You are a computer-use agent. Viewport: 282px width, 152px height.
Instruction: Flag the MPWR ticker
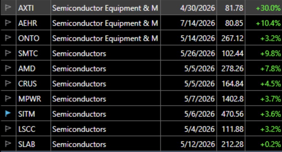(x=8, y=99)
